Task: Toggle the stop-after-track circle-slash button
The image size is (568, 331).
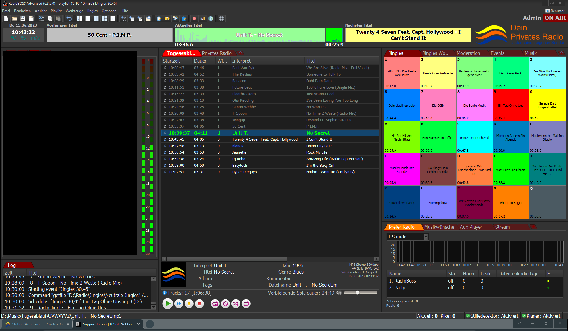Action: 225,304
